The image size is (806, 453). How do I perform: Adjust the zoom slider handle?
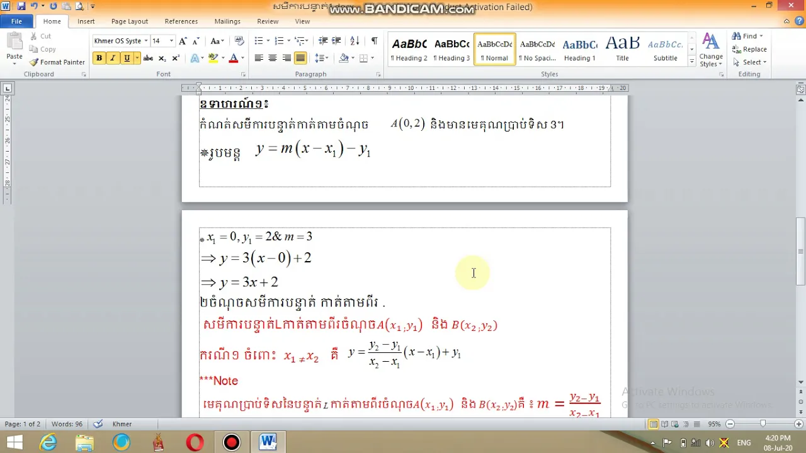click(763, 424)
